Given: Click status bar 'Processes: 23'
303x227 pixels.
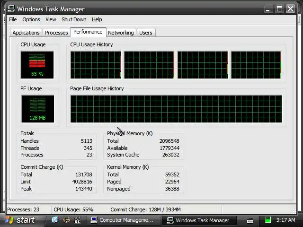Looking at the screenshot, I should [x=23, y=210].
